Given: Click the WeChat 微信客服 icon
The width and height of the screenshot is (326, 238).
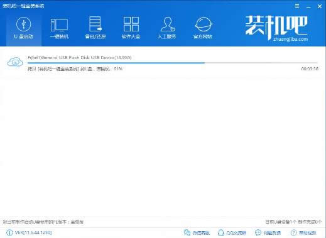Looking at the screenshot, I should click(x=187, y=232).
